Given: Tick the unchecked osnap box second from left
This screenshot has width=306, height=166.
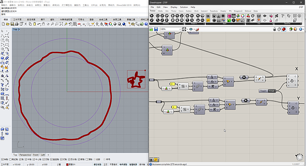Looking at the screenshot, I should [10, 159].
